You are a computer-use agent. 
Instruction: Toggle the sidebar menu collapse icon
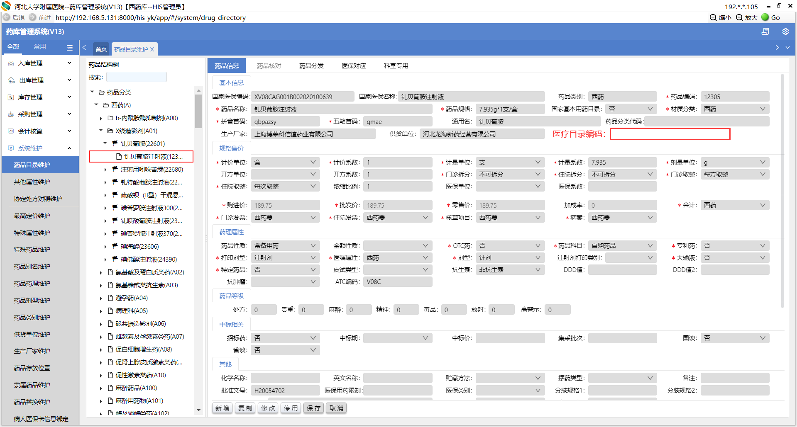pos(70,48)
